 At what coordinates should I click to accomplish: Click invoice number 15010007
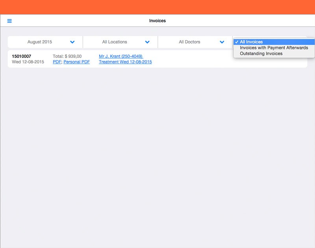pos(22,56)
